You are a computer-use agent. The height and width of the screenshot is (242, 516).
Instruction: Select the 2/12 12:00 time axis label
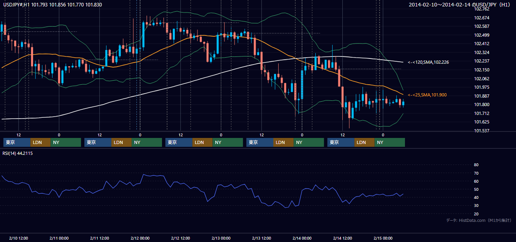tap(180, 238)
